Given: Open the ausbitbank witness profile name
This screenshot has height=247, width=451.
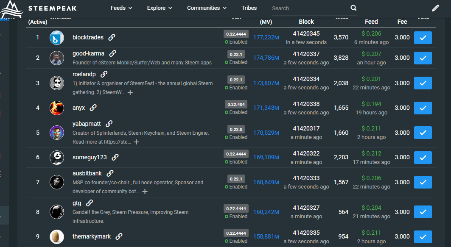Looking at the screenshot, I should [x=87, y=173].
